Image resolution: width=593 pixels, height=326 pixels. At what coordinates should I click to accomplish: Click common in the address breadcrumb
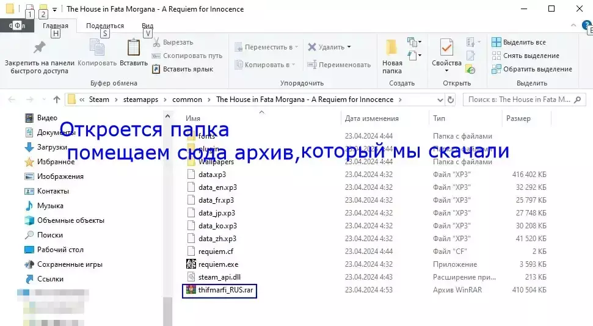coord(187,100)
